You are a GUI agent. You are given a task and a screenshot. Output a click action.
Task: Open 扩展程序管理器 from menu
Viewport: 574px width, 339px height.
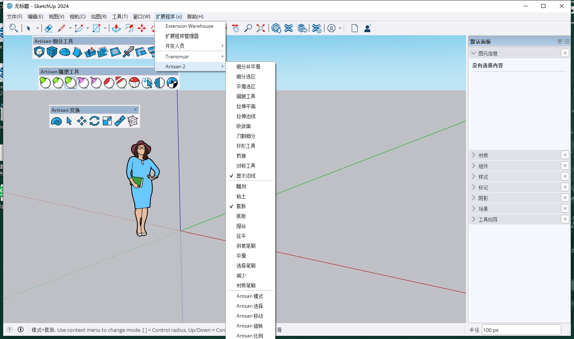190,36
